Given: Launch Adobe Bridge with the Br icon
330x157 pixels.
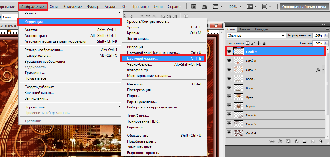Looking at the screenshot, I should click(x=194, y=6).
